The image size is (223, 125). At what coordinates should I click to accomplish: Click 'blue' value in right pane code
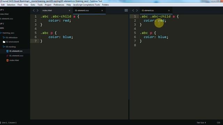click(x=162, y=37)
